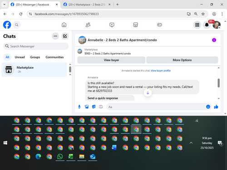Click the View buyer button
Viewport: 227px width, 170px height.
111,60
